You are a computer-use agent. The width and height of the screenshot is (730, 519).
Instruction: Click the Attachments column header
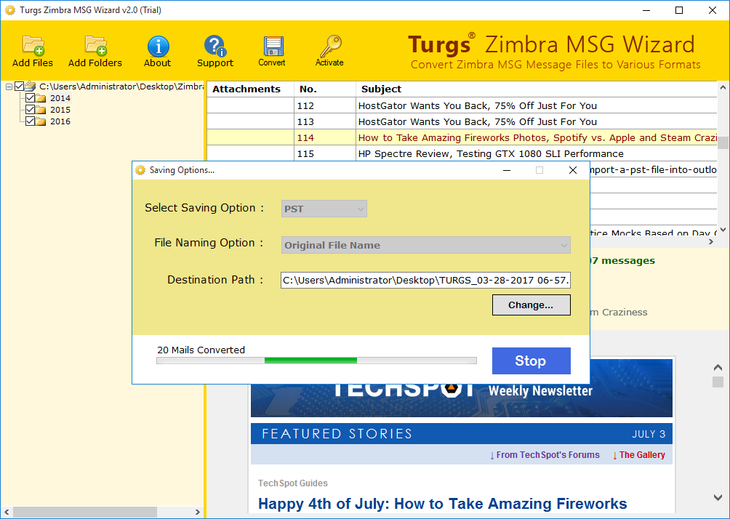click(250, 89)
